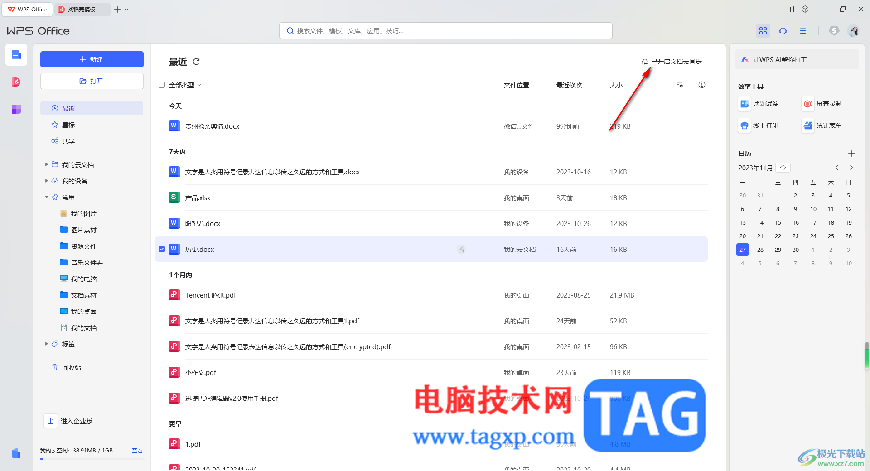The width and height of the screenshot is (870, 471).
Task: Open the 音乐文件夹 folder
Action: [82, 263]
